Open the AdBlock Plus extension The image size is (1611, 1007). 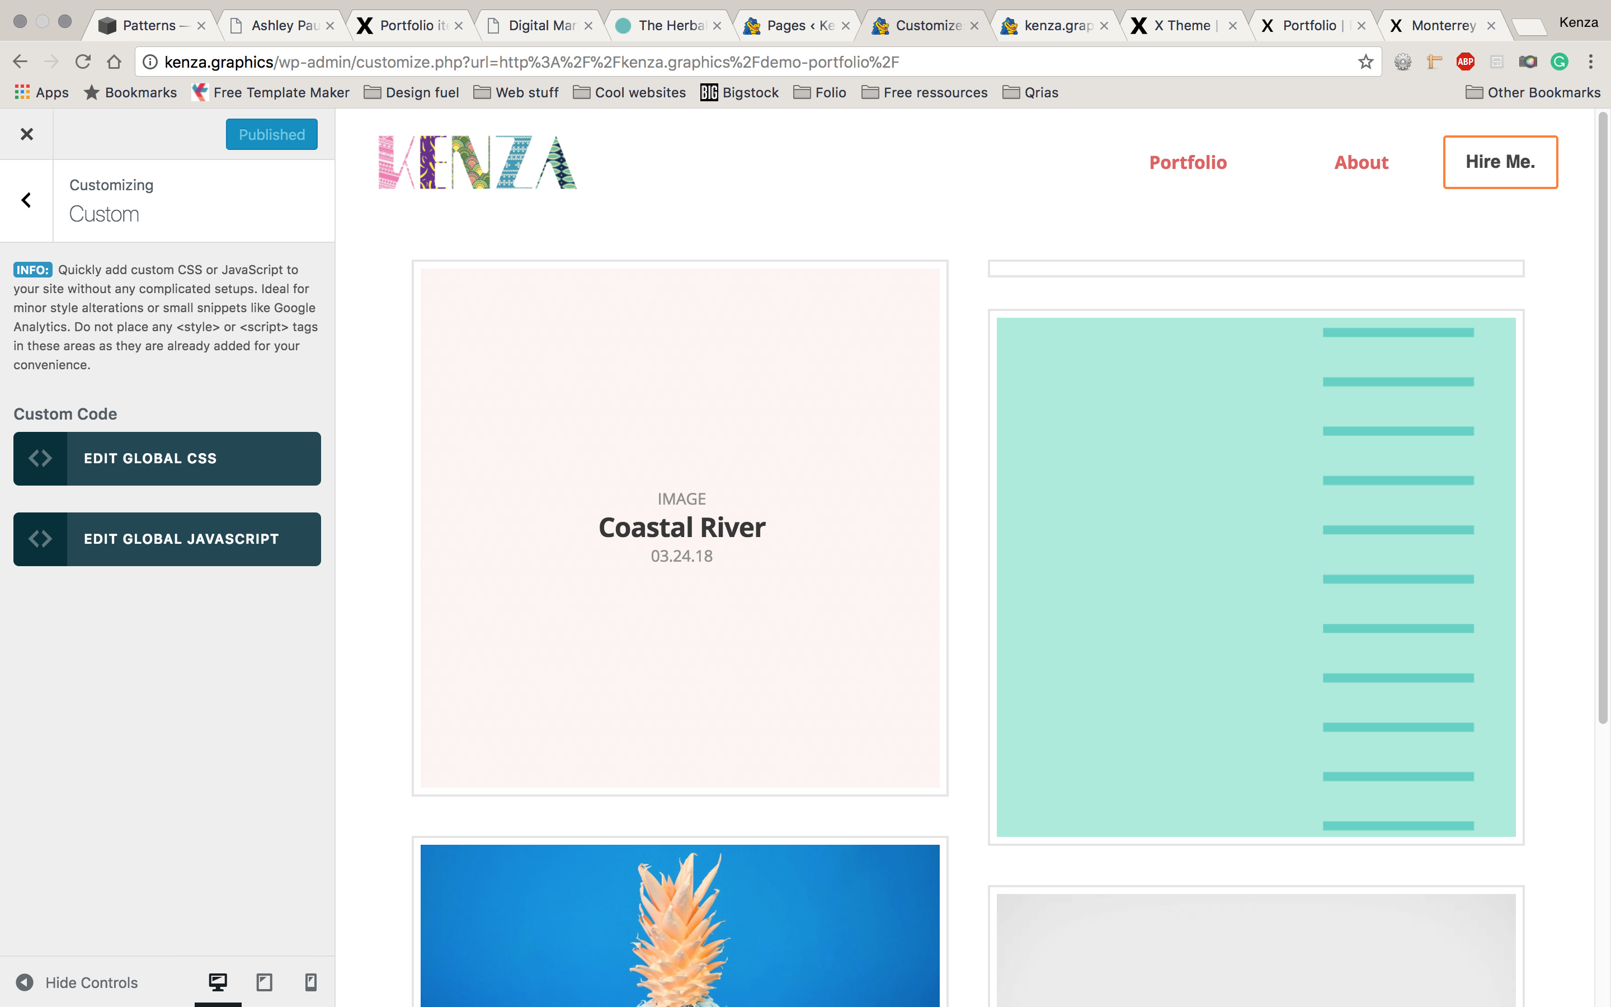(x=1464, y=62)
